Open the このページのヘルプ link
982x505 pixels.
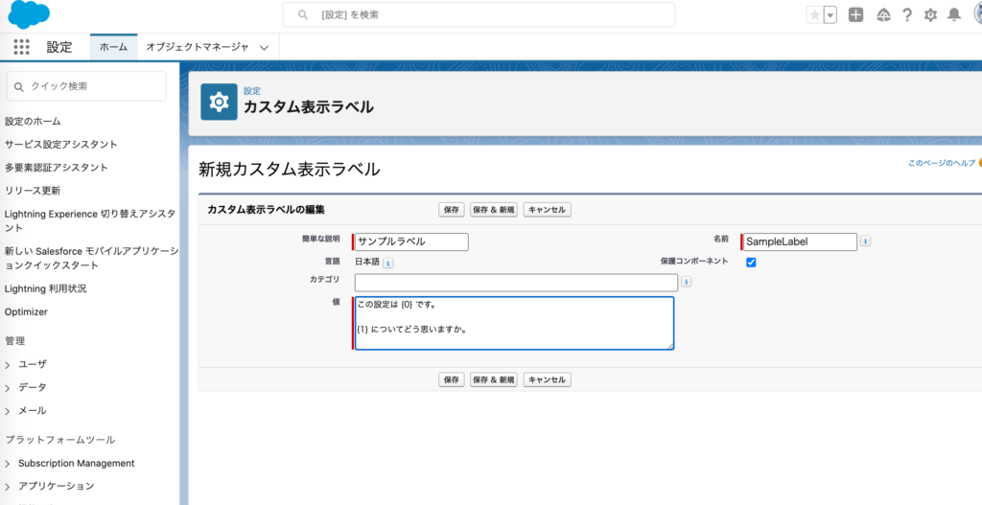941,164
